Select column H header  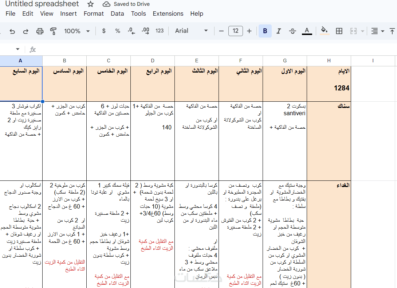pos(329,61)
